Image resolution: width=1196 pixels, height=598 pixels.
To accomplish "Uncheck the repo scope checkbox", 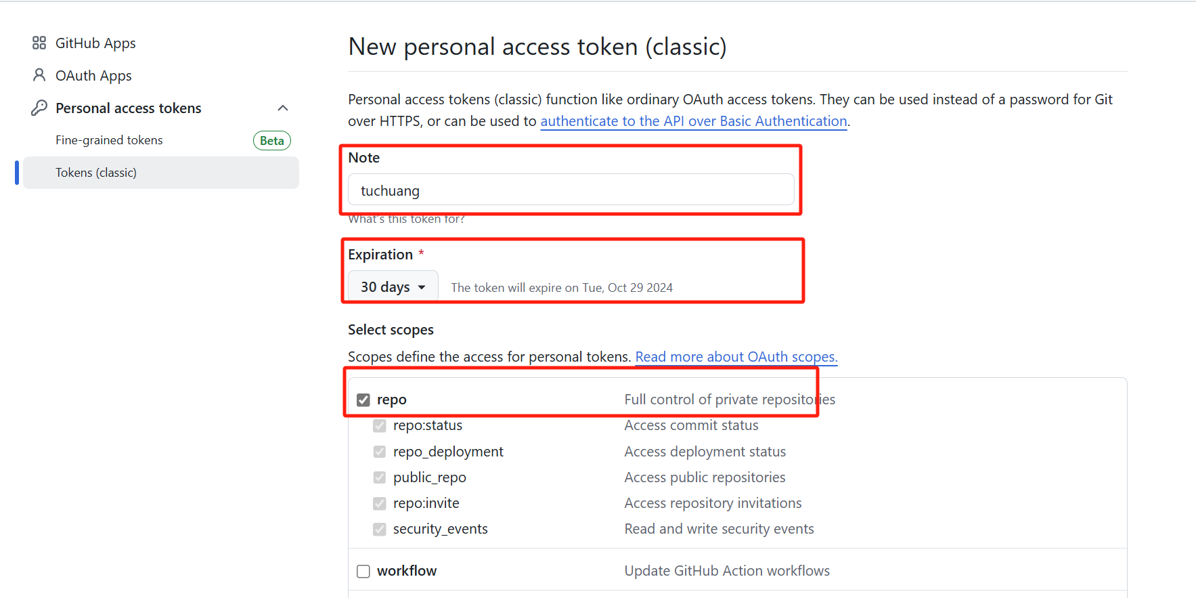I will pos(363,400).
